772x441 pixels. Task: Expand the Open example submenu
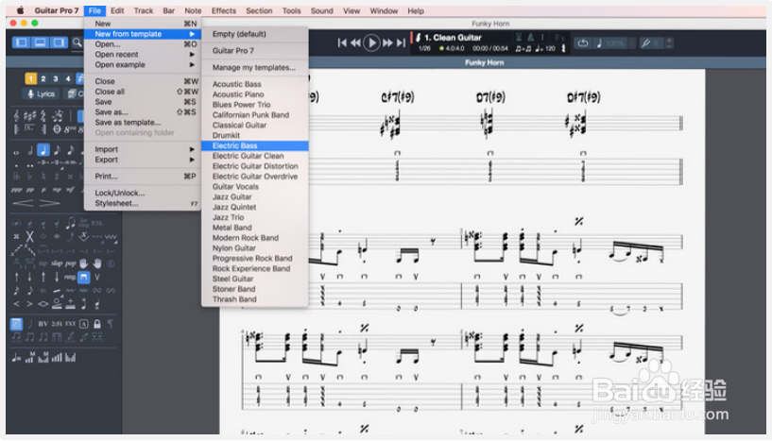pos(143,64)
